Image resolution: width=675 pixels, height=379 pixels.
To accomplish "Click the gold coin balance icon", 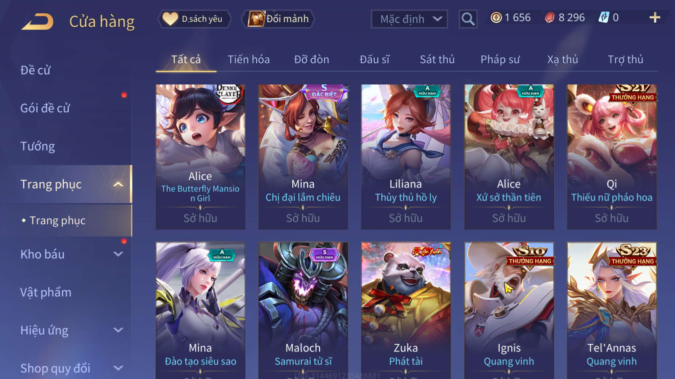I will tap(496, 18).
